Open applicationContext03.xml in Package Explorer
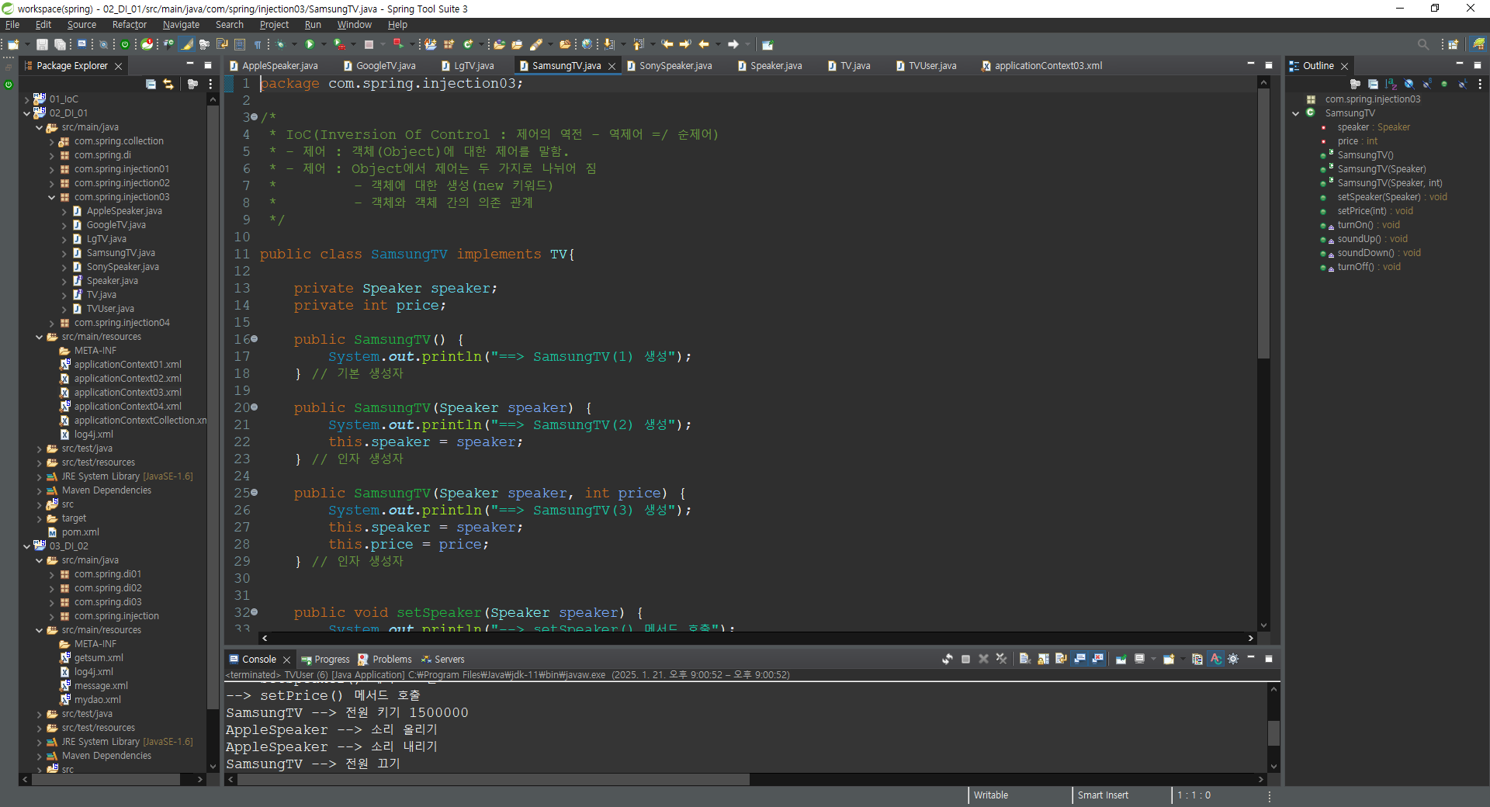The image size is (1490, 807). tap(127, 393)
